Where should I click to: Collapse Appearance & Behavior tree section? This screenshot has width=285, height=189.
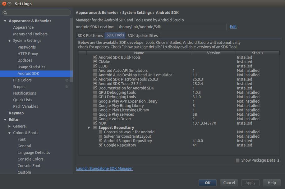5,21
